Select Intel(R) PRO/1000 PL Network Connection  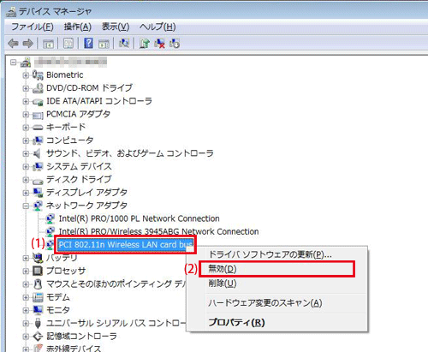point(139,218)
